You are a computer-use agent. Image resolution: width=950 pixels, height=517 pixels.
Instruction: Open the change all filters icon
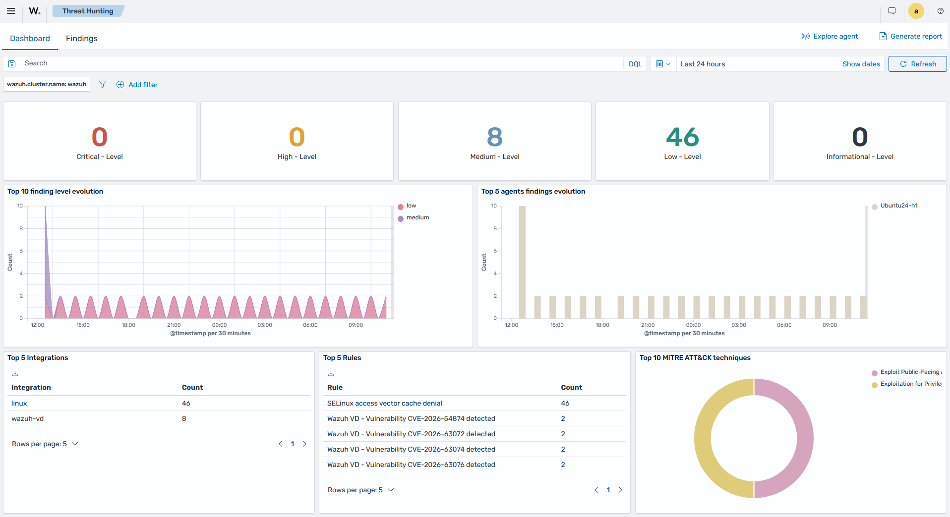click(103, 84)
